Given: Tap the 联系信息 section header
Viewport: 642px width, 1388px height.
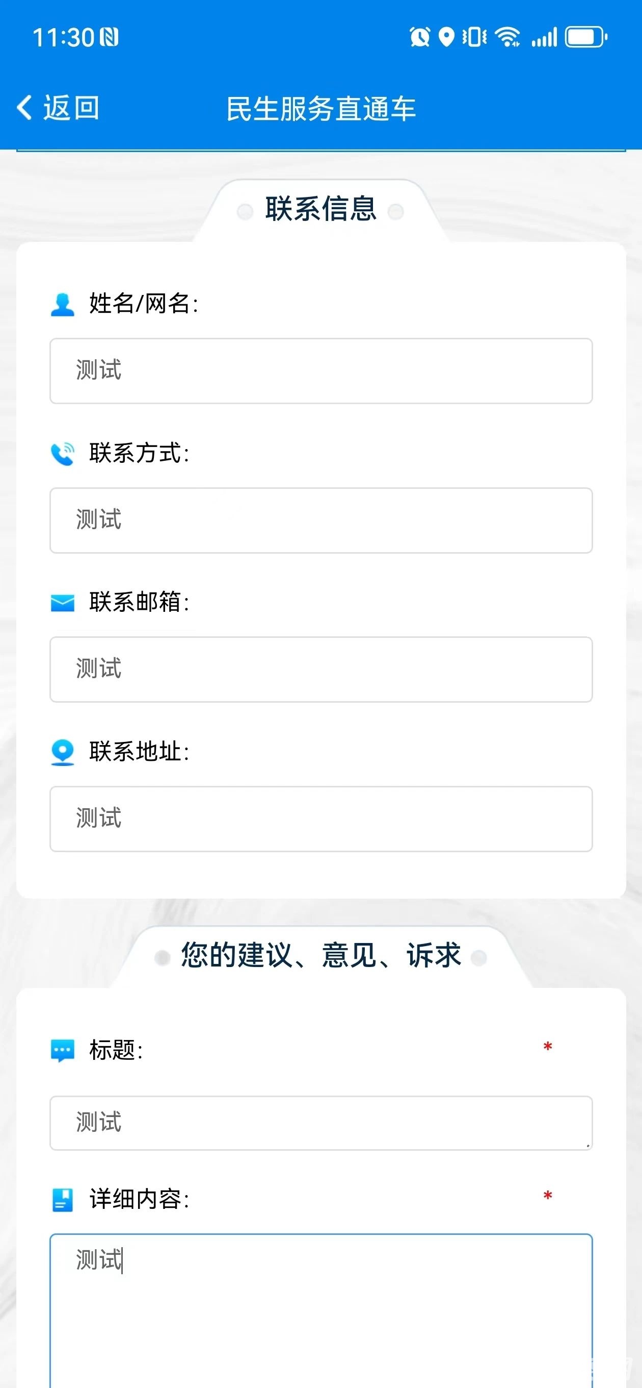Looking at the screenshot, I should pos(320,209).
